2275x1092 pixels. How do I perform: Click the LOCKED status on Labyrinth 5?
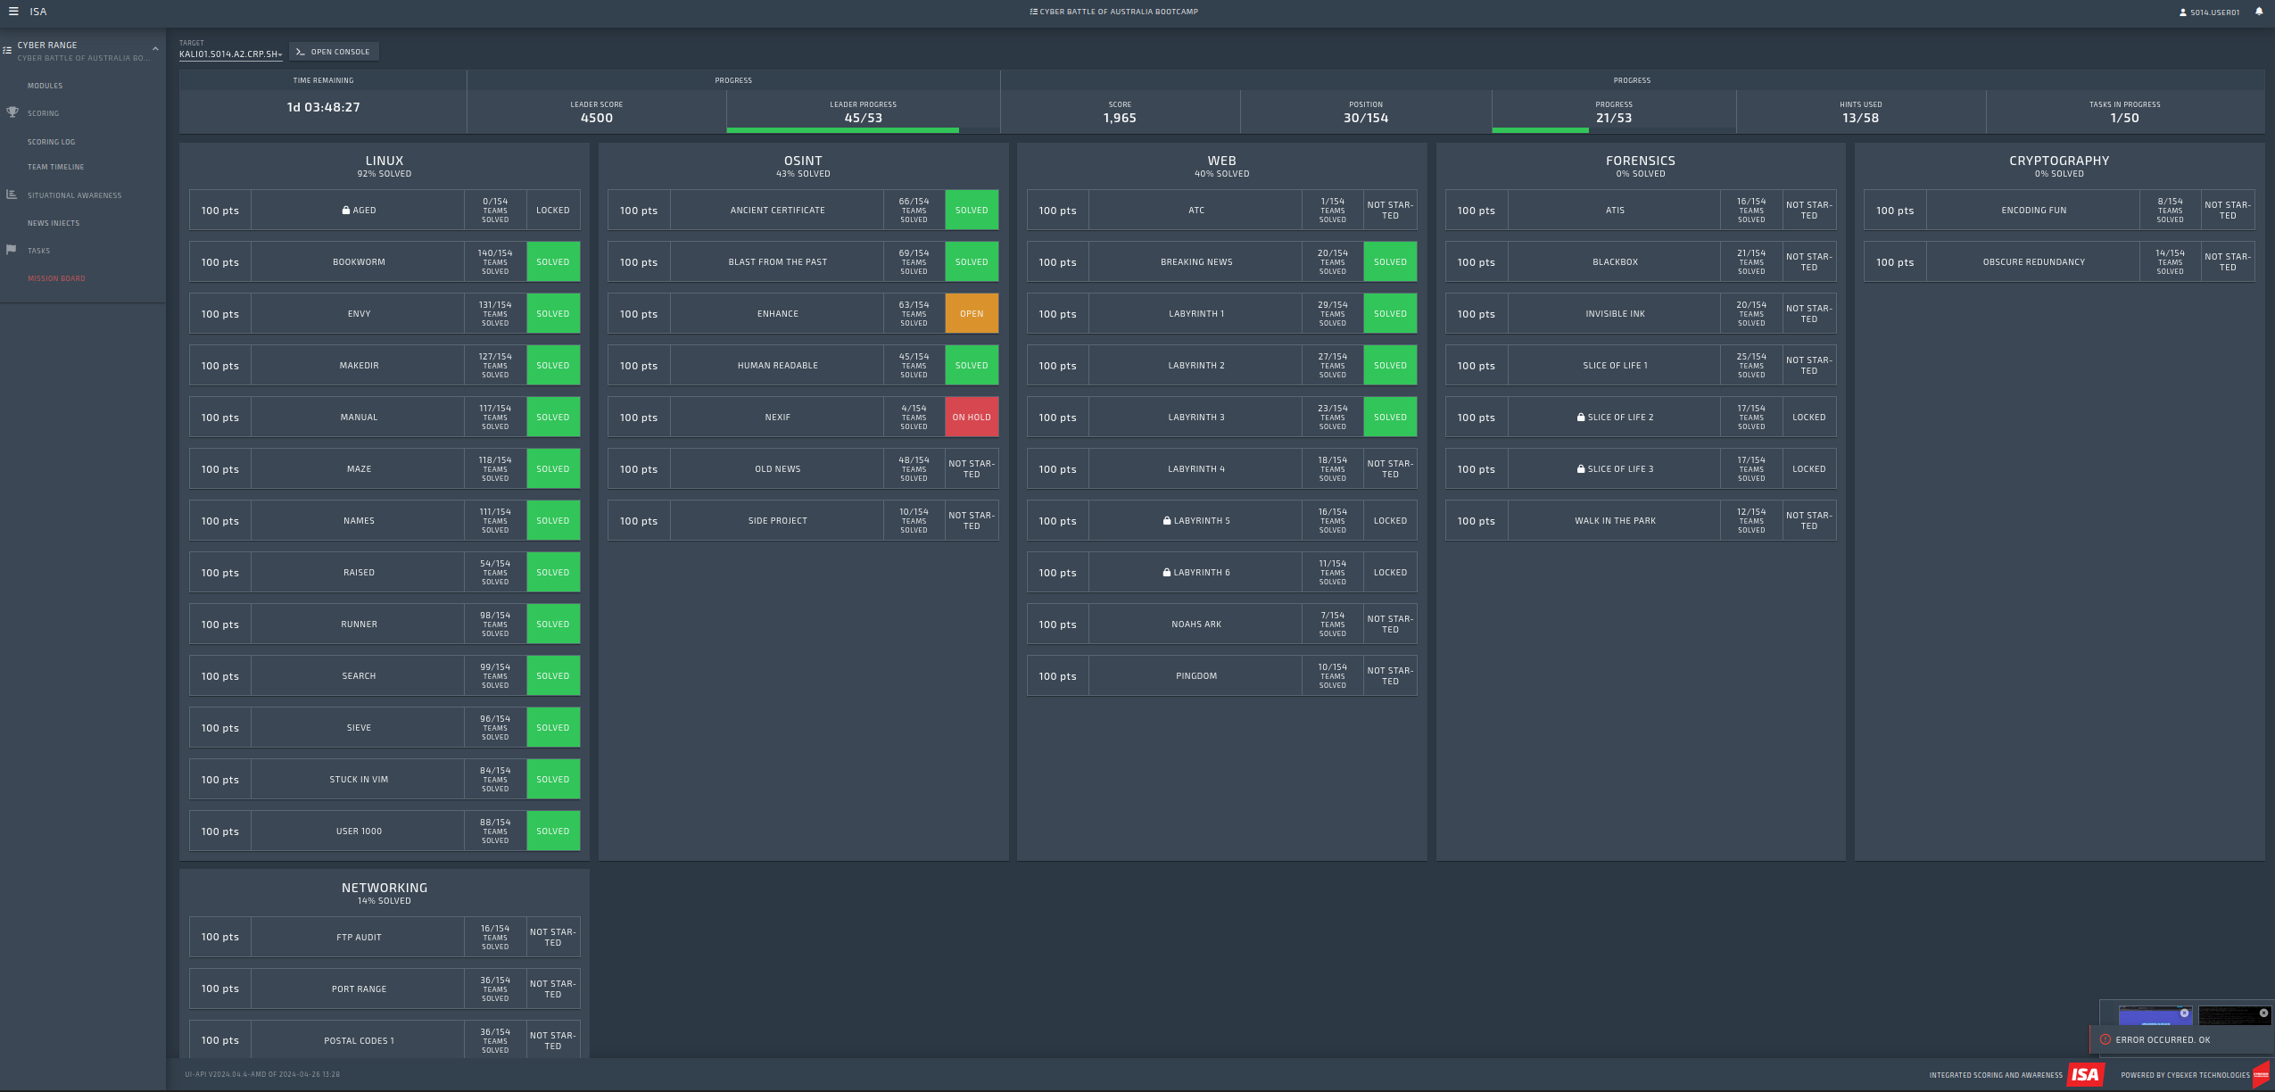point(1390,521)
